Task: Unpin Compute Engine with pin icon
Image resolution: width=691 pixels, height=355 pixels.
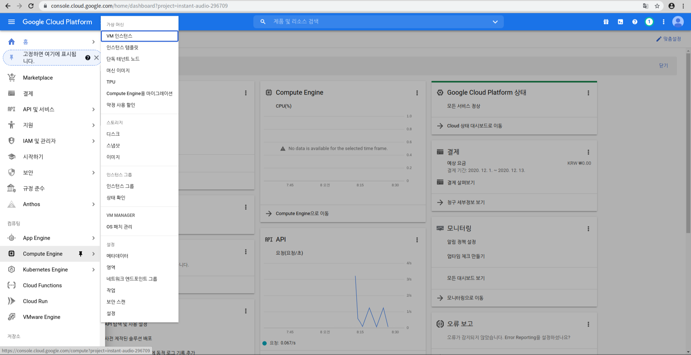Action: tap(81, 254)
